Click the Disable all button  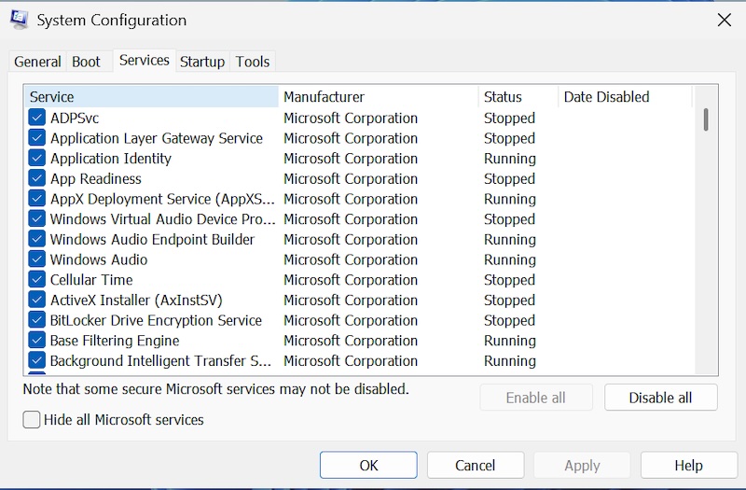[661, 398]
